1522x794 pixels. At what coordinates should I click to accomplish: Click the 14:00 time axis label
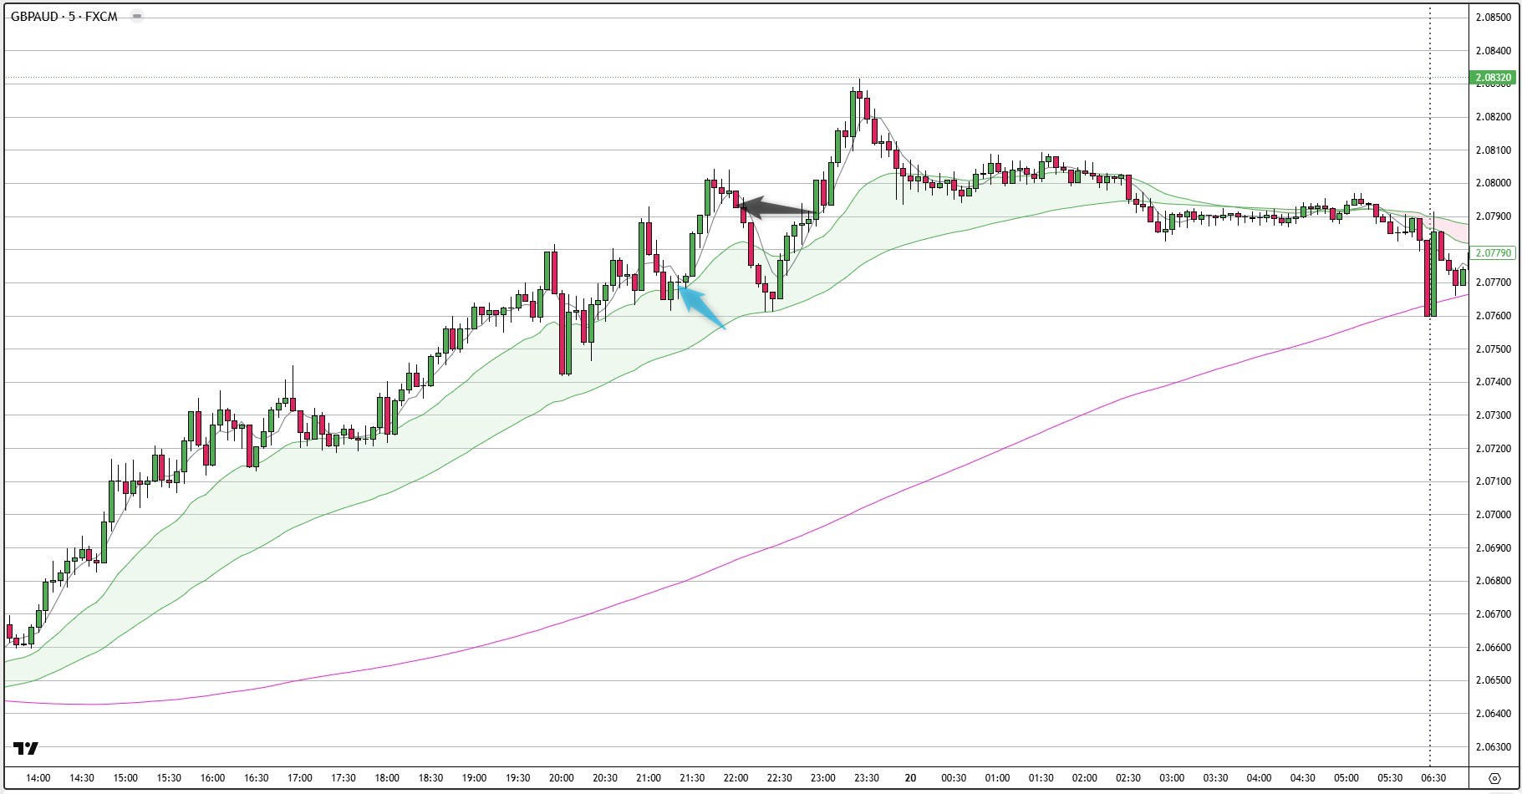(x=38, y=778)
